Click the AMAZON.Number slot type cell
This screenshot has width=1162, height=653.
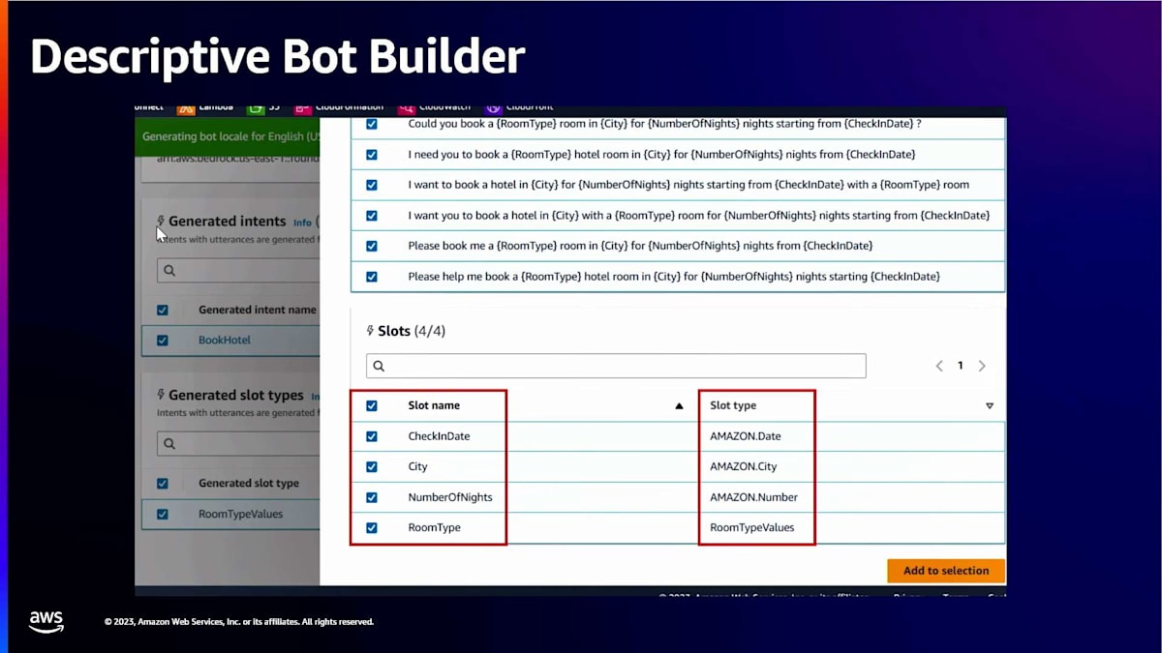[x=754, y=497]
